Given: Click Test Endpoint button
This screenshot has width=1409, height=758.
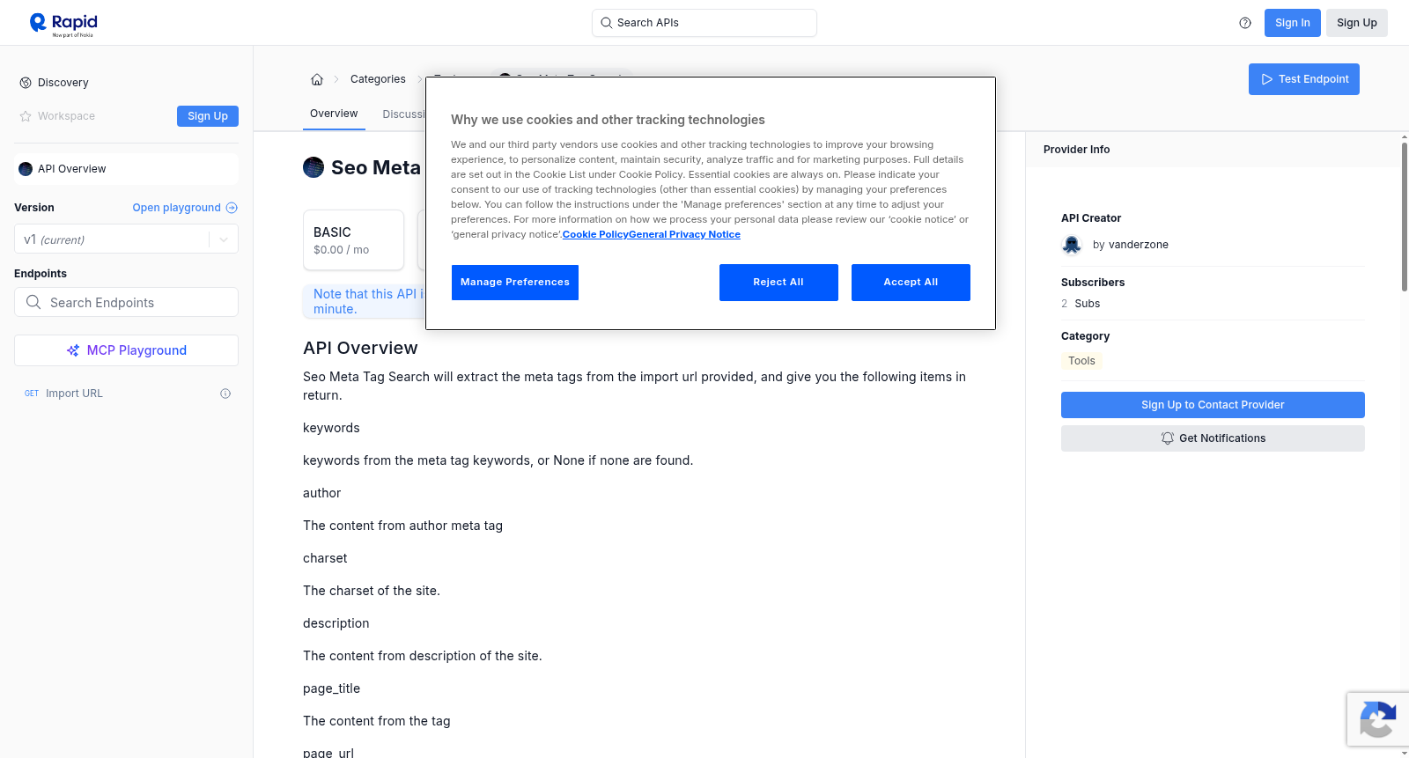Looking at the screenshot, I should [x=1304, y=79].
